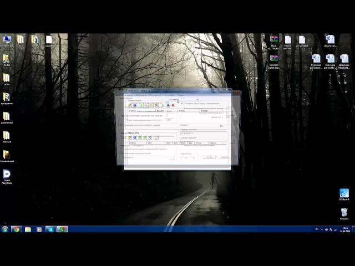Open the стримы desktop shortcut with D logo

(7, 177)
